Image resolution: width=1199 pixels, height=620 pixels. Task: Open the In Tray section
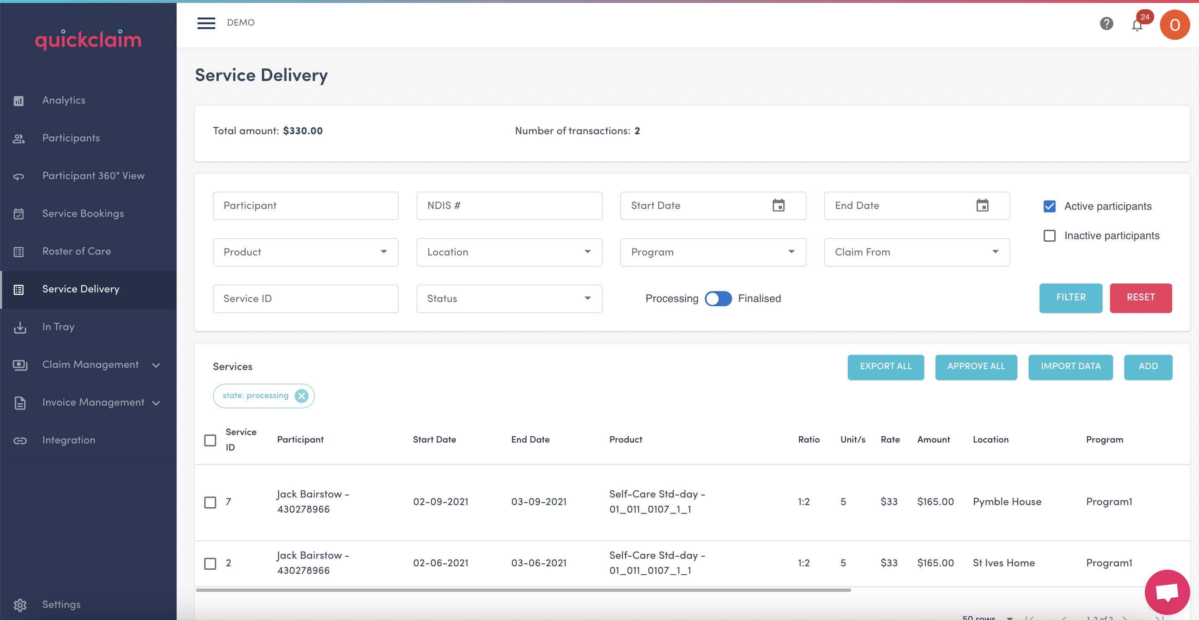tap(58, 327)
